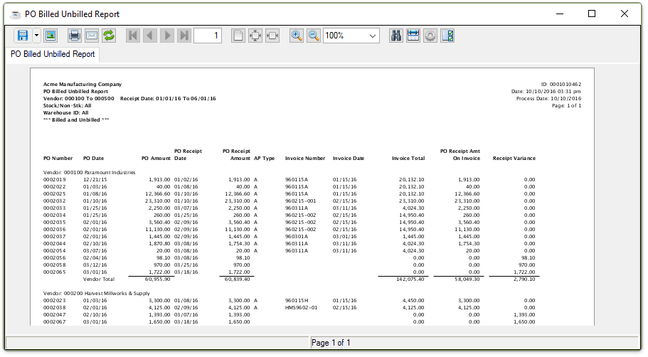Select the PO Billed Unbilled Report tab
This screenshot has height=357, width=648.
50,54
